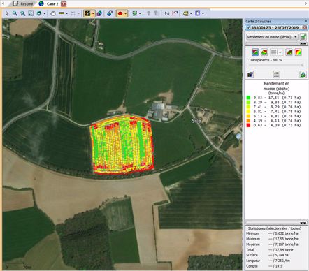Click the Carte 2 Couches panel pin
Screen dimensions: 309x271
306,21
